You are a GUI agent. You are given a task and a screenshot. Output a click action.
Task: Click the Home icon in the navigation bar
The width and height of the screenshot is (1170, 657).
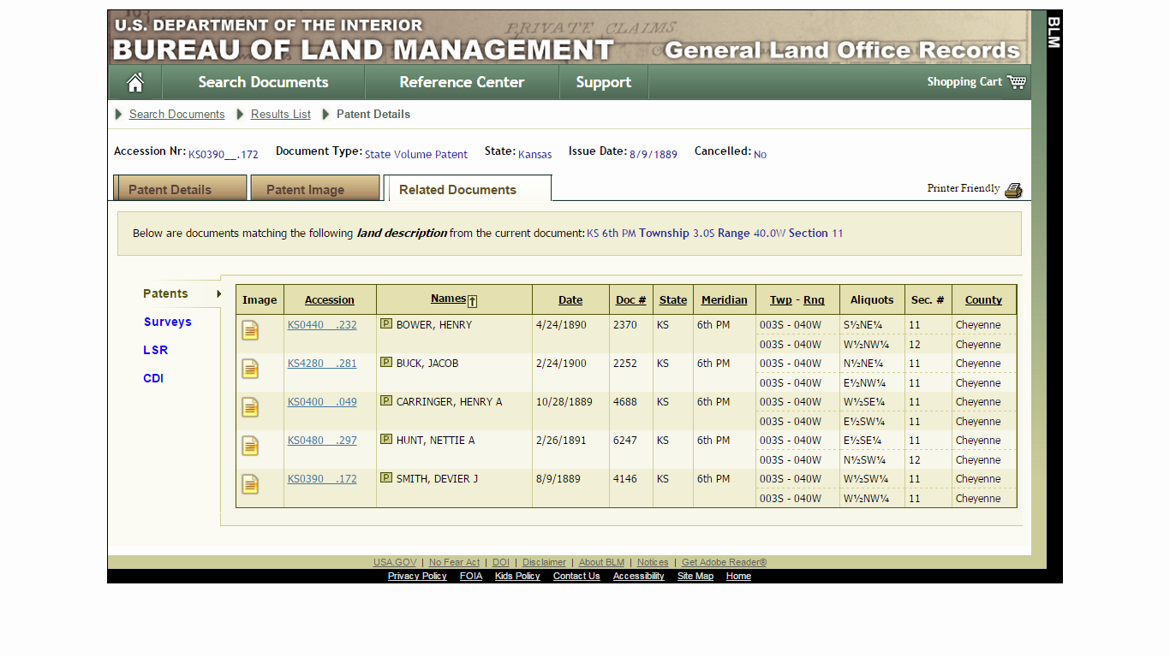point(134,81)
